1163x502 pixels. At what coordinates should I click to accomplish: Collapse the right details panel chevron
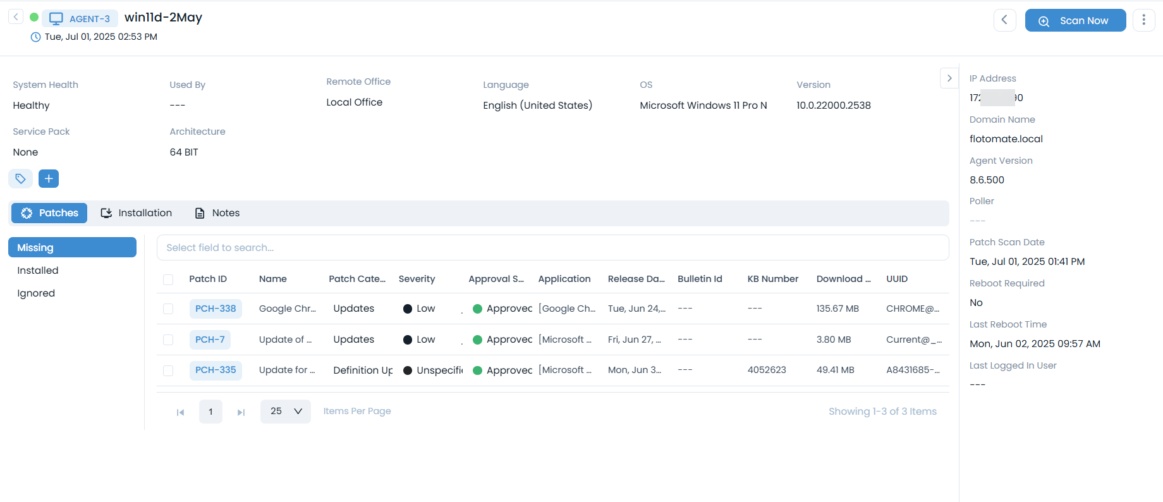949,78
